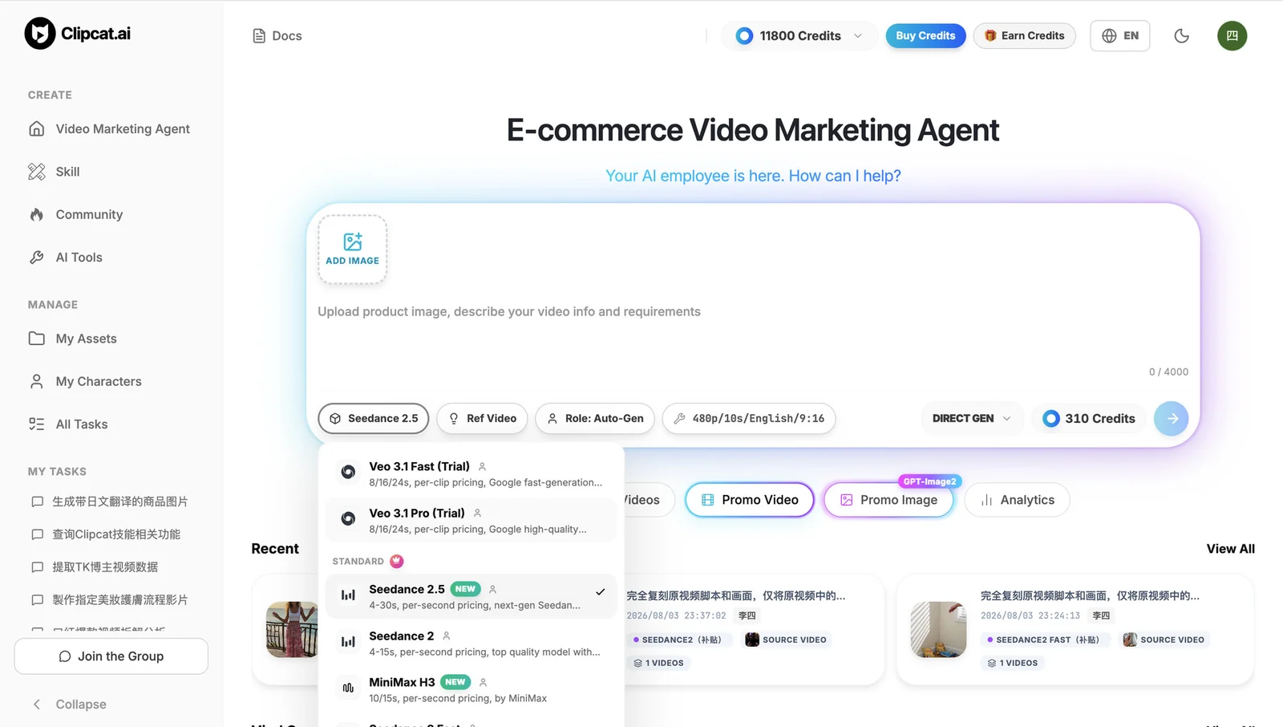
Task: Select the Promo Video tab
Action: pyautogui.click(x=750, y=500)
